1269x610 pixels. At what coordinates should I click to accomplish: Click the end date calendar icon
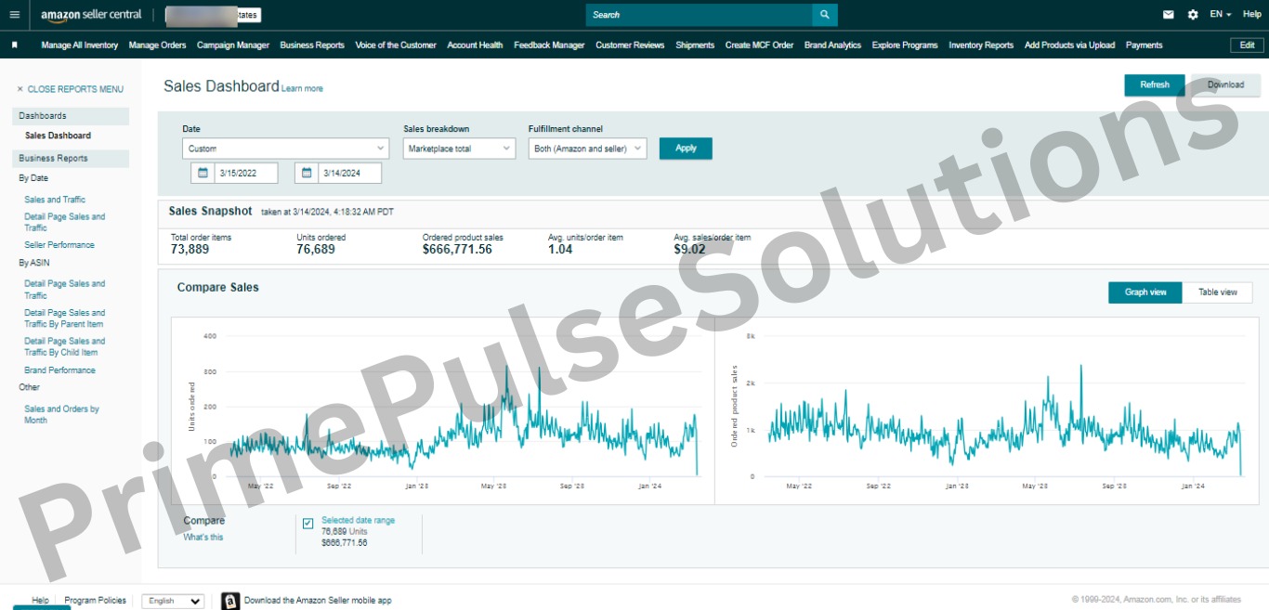click(308, 173)
